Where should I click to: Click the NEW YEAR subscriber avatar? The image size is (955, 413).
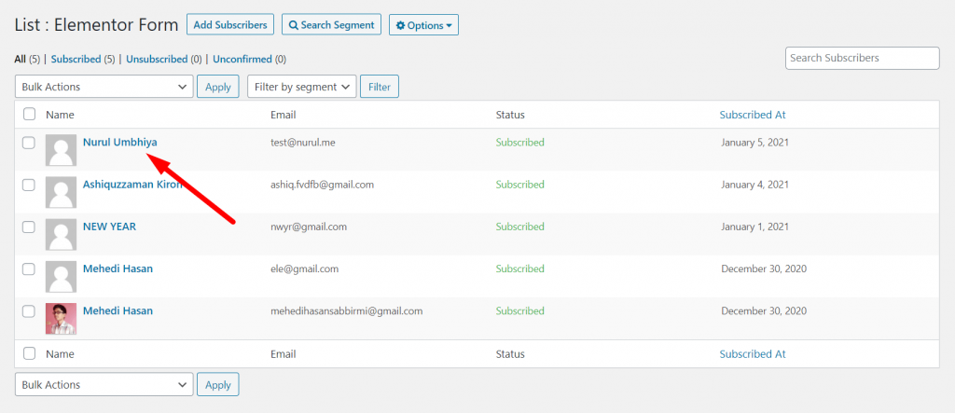[x=61, y=235]
